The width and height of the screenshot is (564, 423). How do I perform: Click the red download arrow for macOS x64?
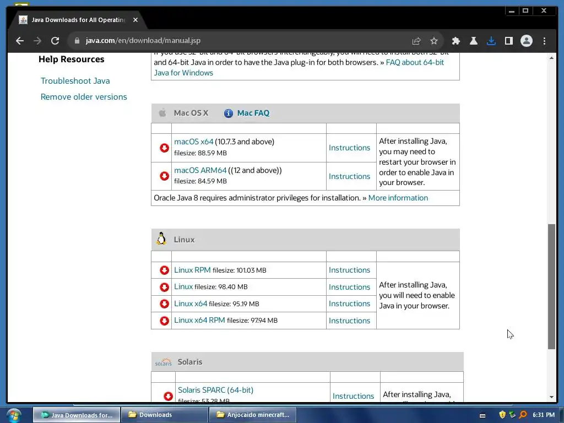(x=164, y=148)
